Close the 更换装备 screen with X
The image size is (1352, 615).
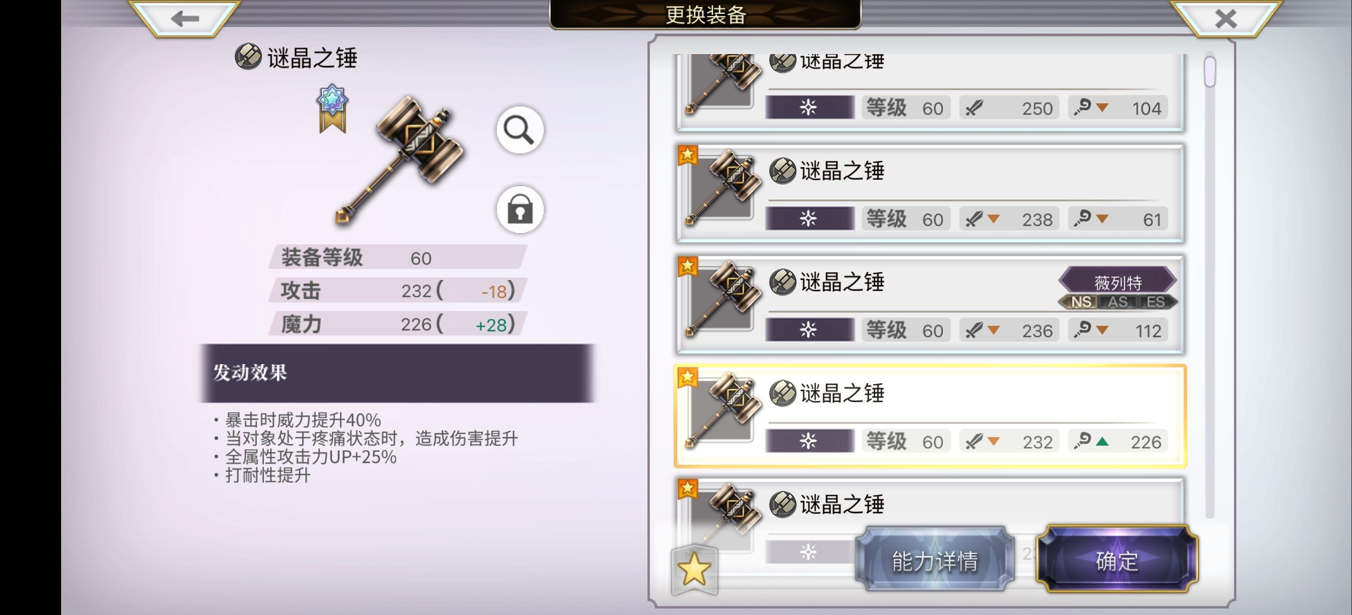(x=1225, y=19)
